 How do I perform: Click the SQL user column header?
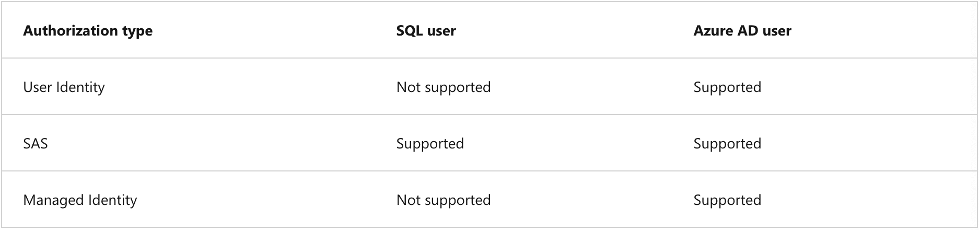click(426, 31)
